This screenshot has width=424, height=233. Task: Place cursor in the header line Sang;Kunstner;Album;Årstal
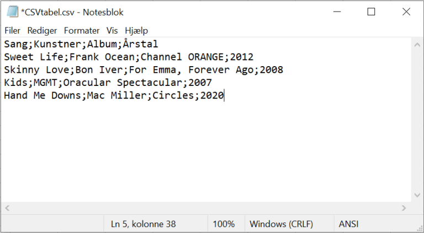pyautogui.click(x=81, y=44)
